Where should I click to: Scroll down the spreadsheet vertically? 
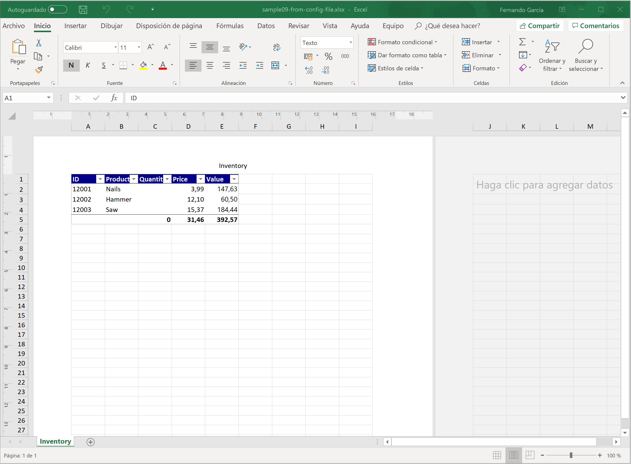click(625, 433)
